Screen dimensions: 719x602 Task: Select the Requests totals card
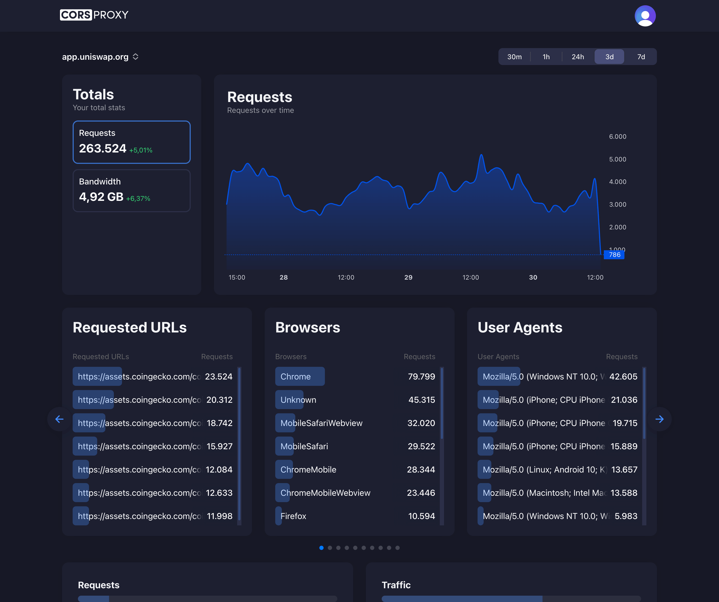131,142
